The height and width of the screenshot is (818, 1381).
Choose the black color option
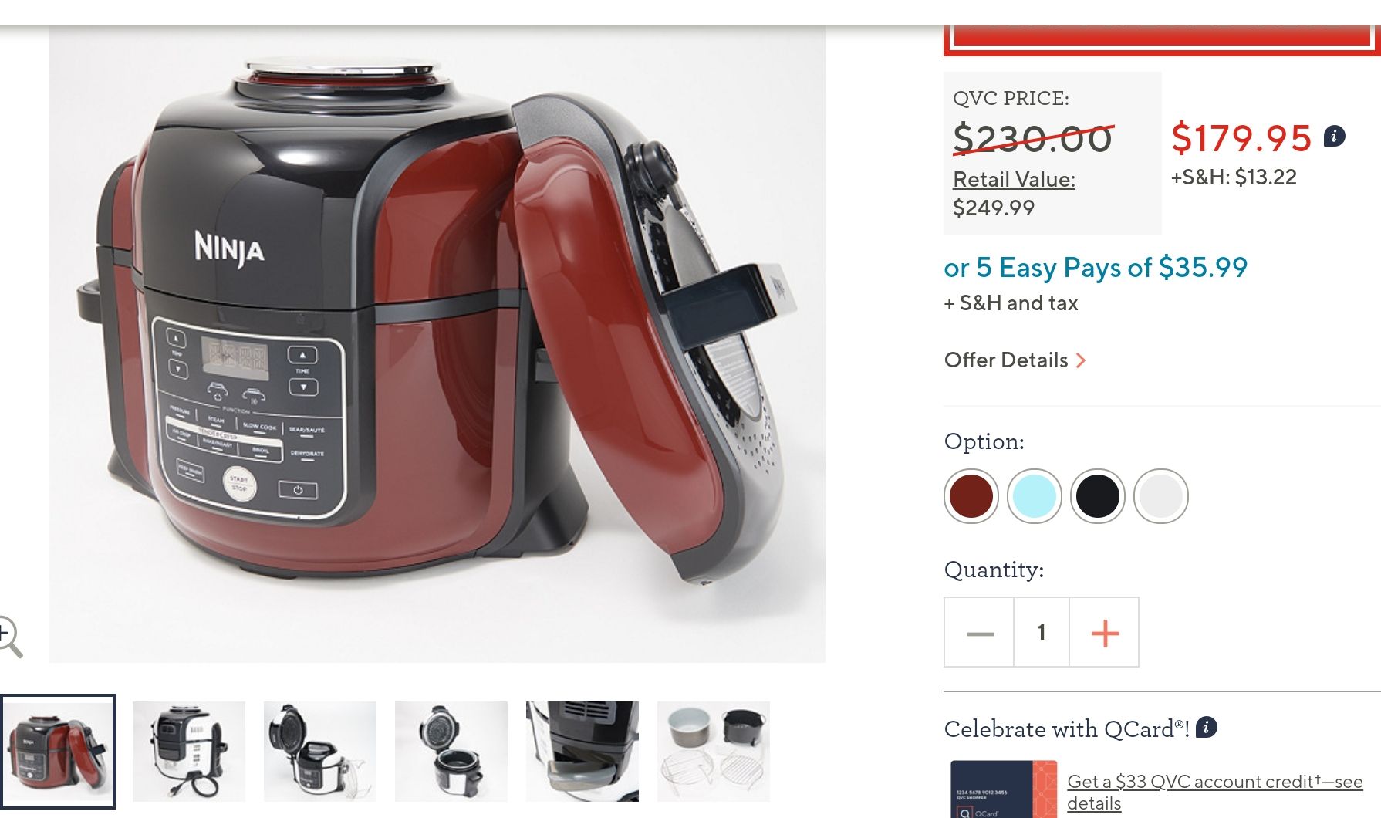(x=1098, y=496)
